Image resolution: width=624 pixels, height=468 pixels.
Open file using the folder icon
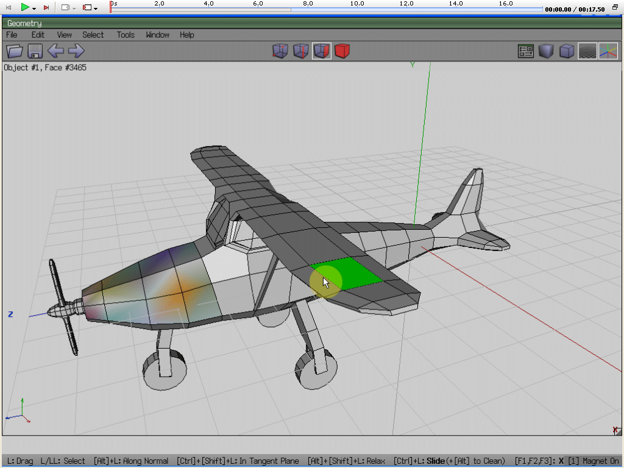tap(15, 51)
